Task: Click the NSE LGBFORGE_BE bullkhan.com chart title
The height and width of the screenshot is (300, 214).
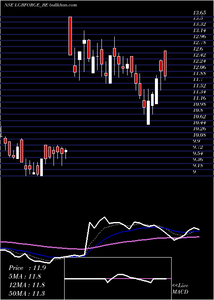Action: click(41, 5)
